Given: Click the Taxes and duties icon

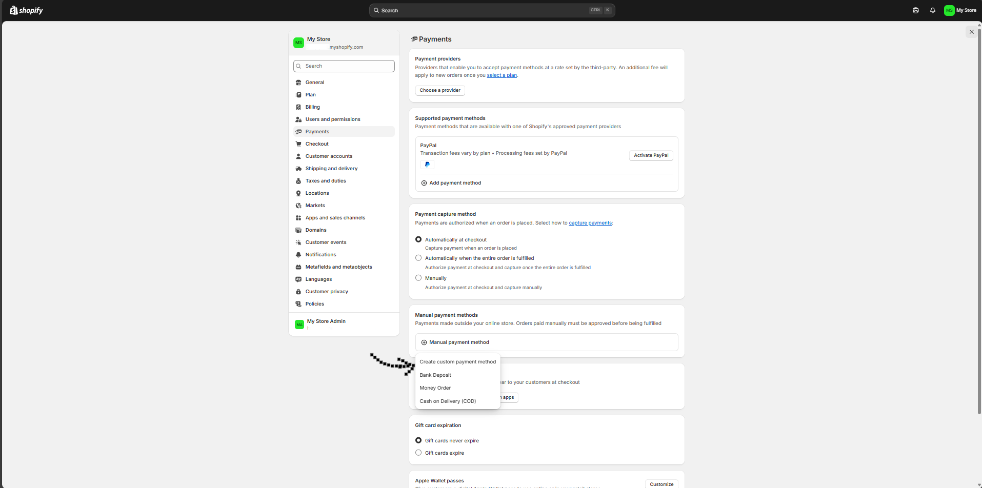Looking at the screenshot, I should [x=298, y=181].
